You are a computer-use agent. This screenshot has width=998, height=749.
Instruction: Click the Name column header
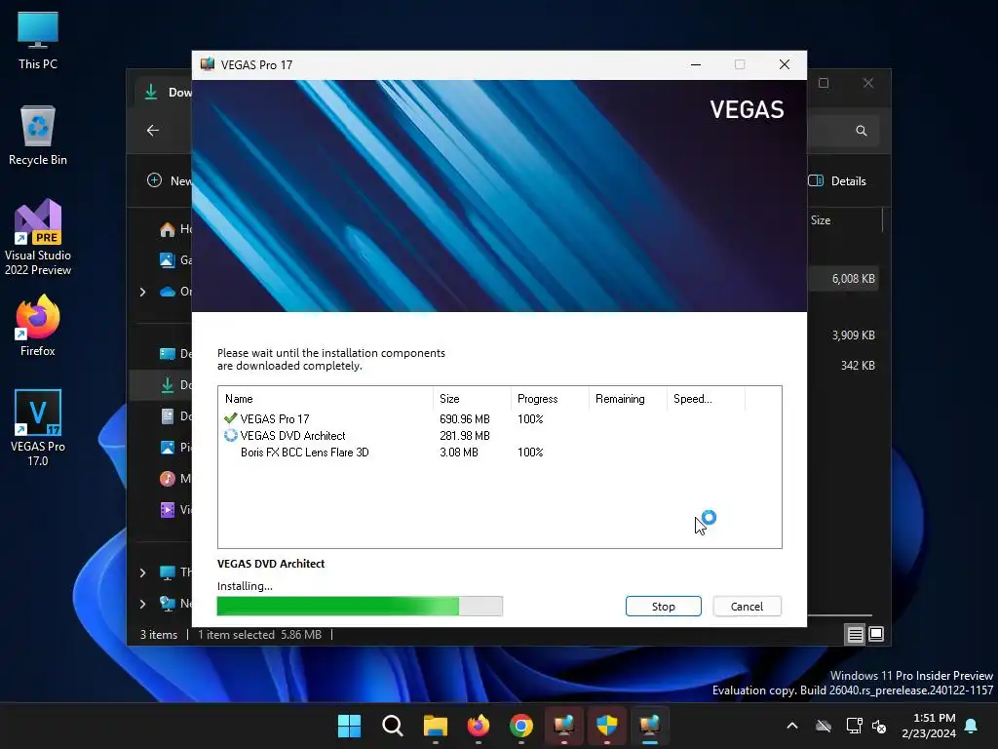coord(326,399)
